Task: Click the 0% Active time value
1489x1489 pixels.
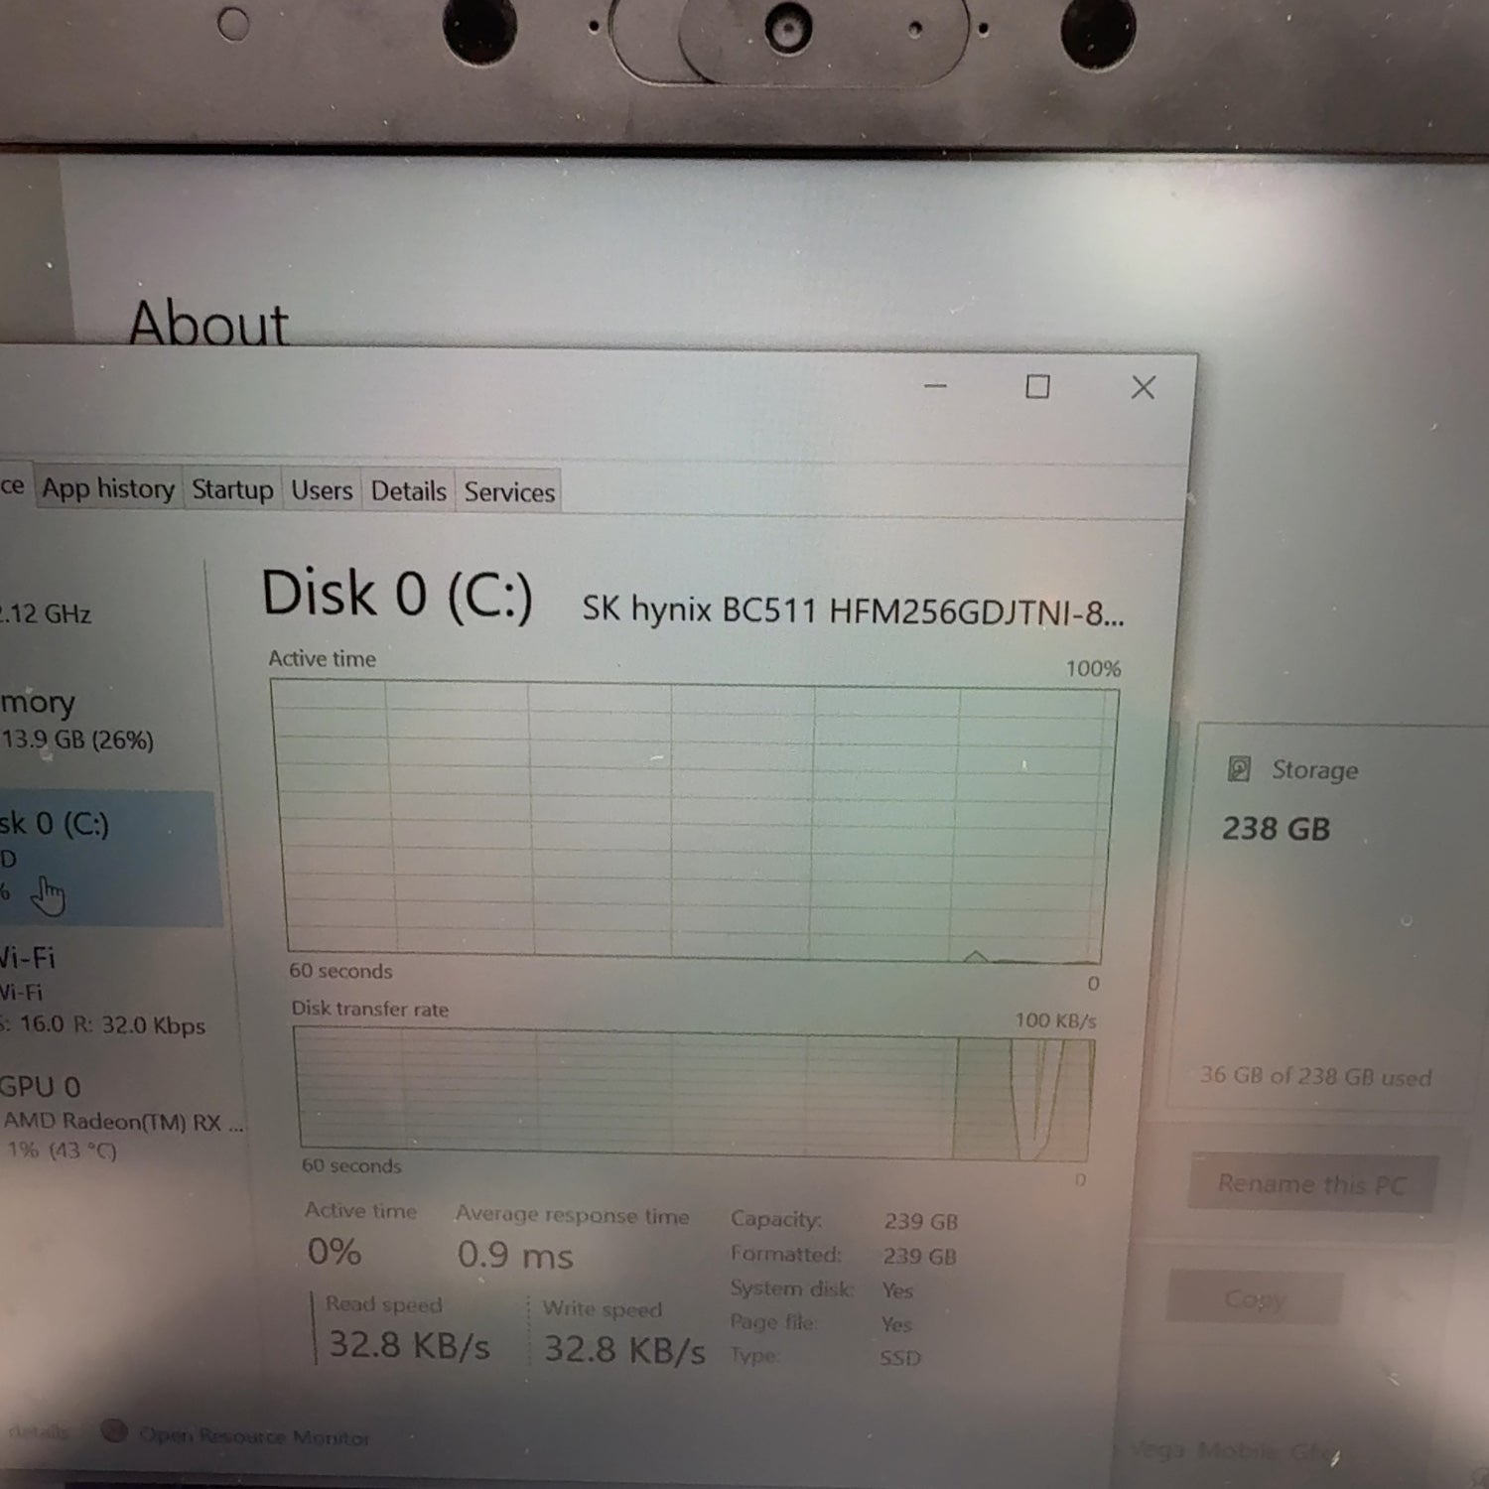Action: tap(334, 1252)
